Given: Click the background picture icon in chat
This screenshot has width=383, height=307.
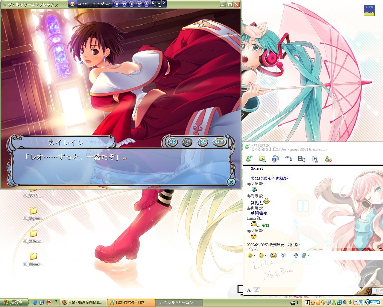Looking at the screenshot, I should pos(304,255).
